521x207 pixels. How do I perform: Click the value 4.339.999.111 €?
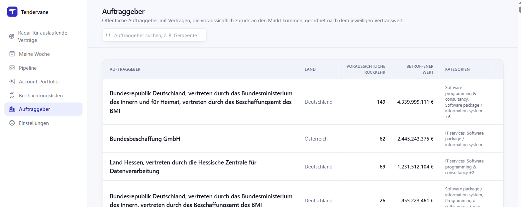tap(415, 102)
